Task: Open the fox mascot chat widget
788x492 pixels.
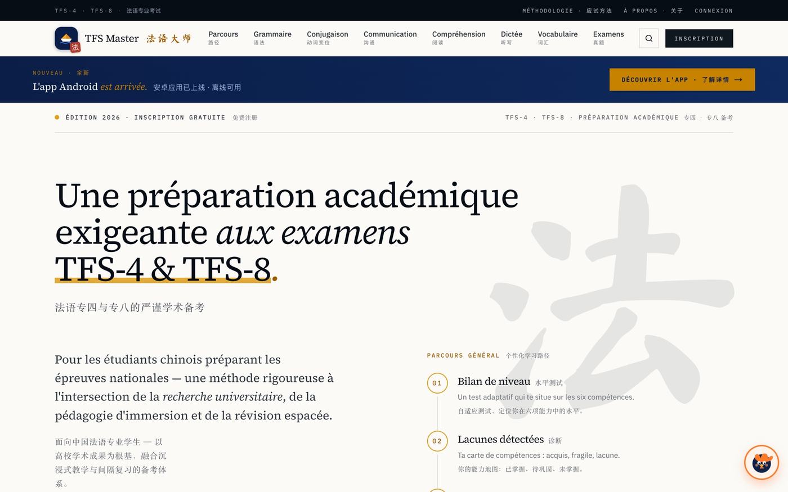Action: pyautogui.click(x=762, y=463)
